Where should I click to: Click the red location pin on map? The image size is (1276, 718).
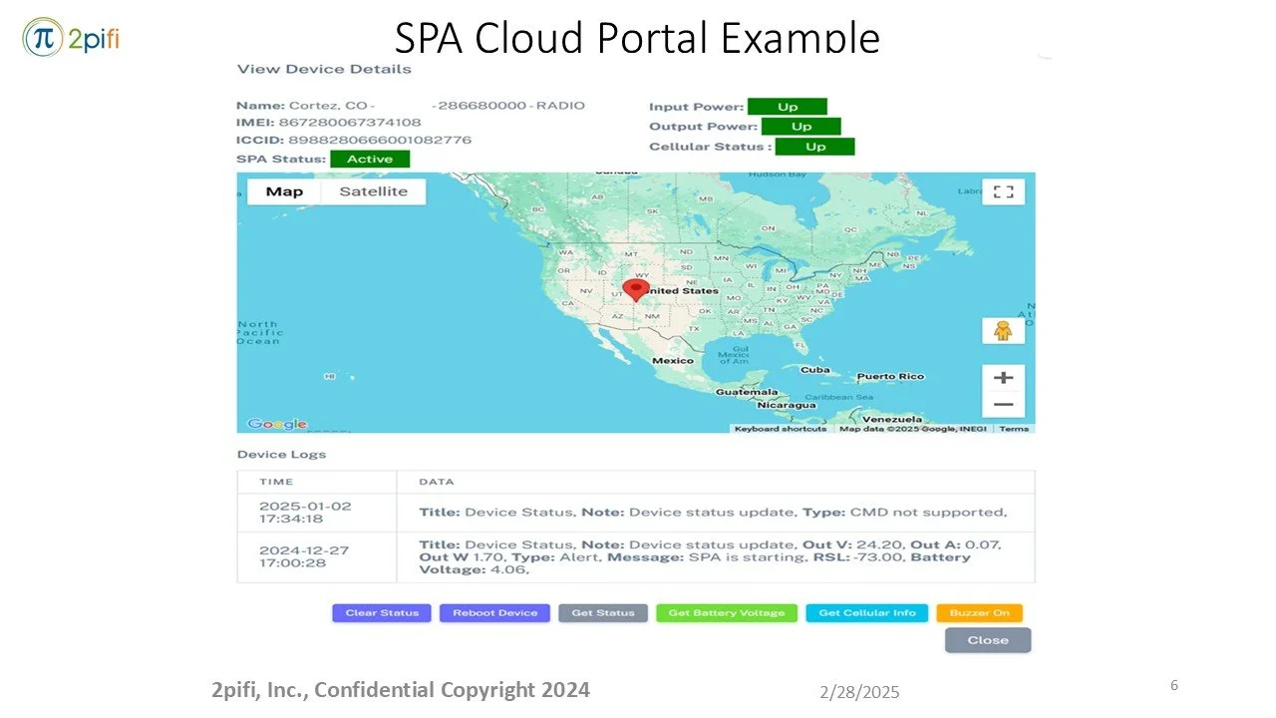click(636, 291)
